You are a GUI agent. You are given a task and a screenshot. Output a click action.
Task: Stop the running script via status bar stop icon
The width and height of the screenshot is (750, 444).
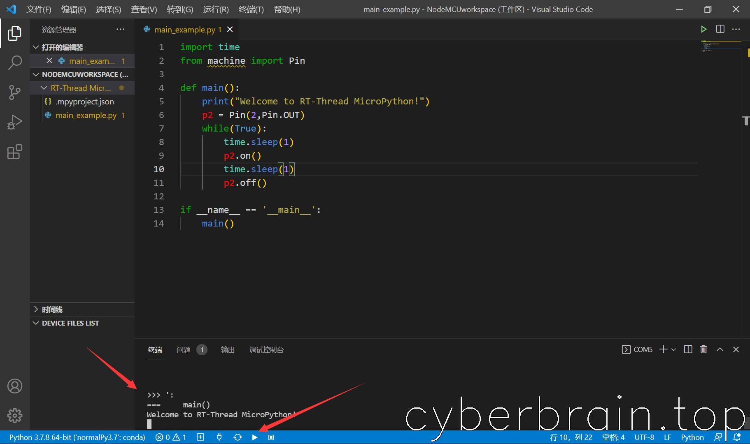pyautogui.click(x=271, y=437)
